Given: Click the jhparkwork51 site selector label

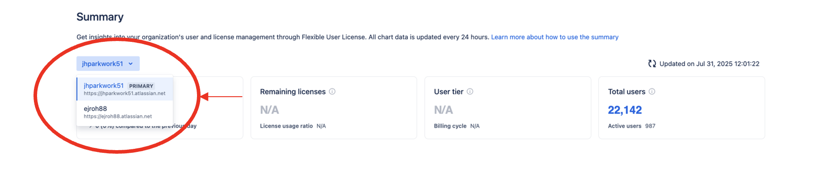Looking at the screenshot, I should pos(102,64).
